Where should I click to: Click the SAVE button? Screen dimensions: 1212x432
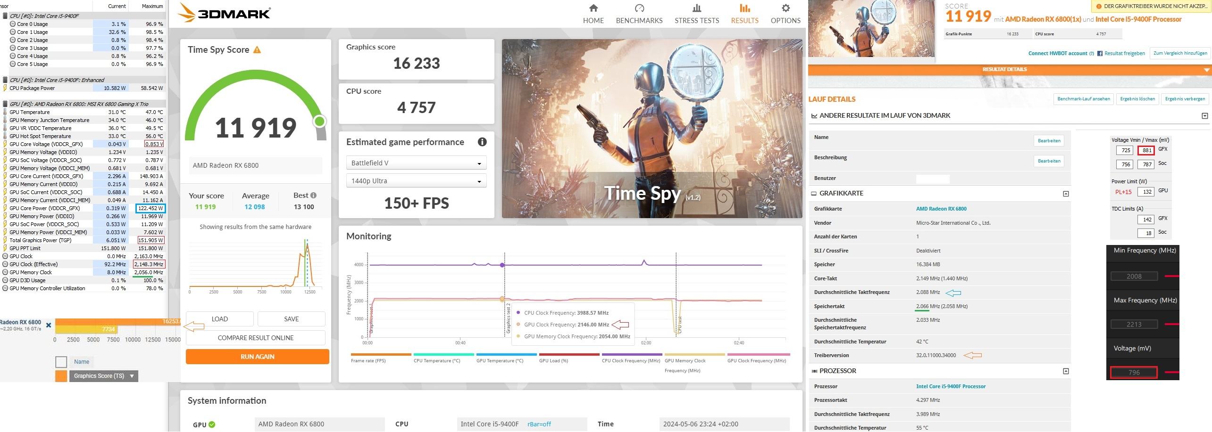[292, 319]
